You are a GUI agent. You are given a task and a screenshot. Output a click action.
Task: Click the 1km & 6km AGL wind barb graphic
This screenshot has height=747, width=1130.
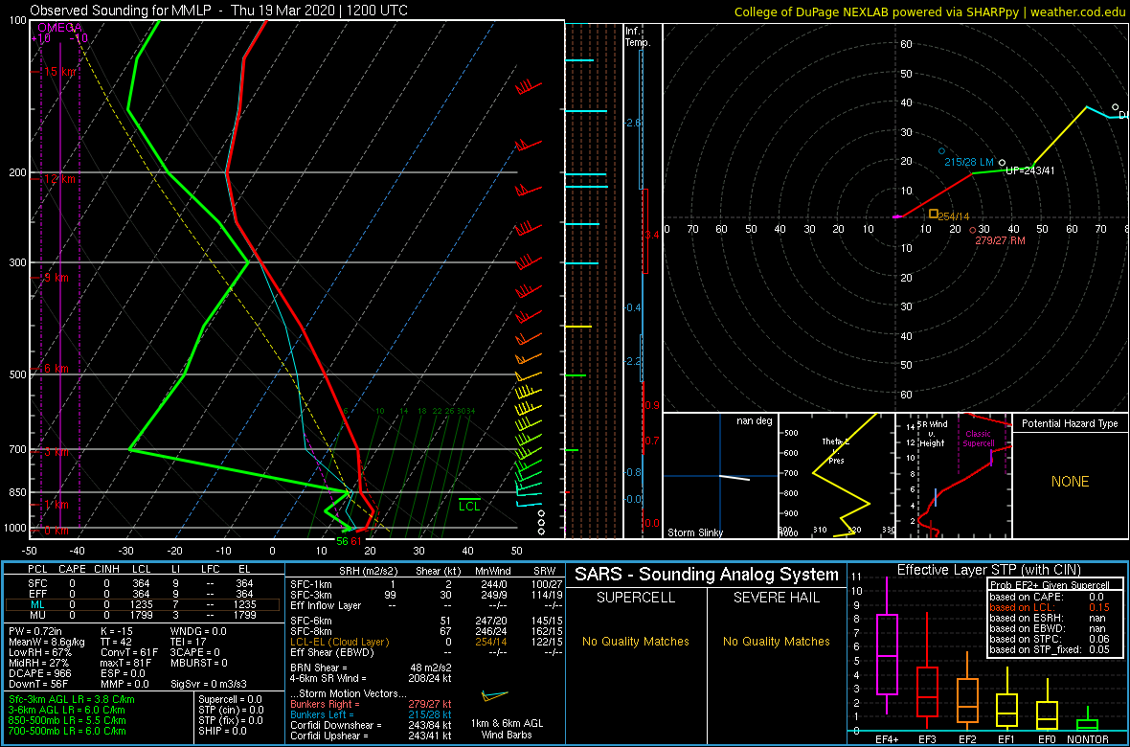click(494, 695)
